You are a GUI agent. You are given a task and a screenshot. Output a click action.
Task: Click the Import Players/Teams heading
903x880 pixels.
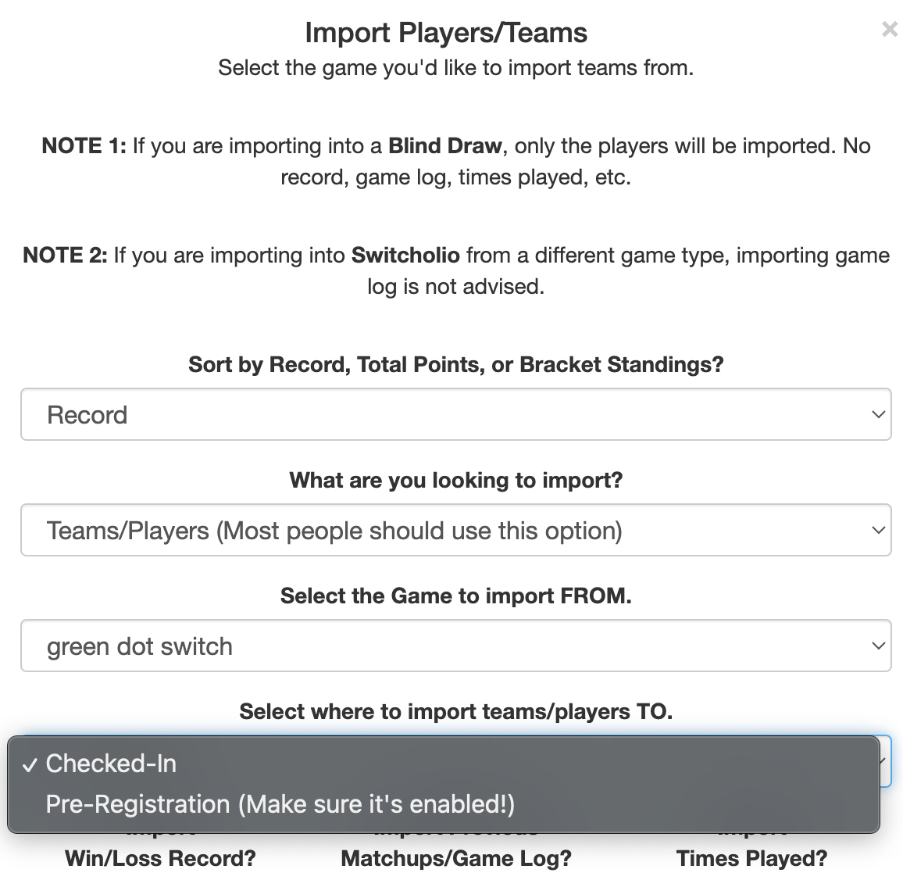point(446,33)
